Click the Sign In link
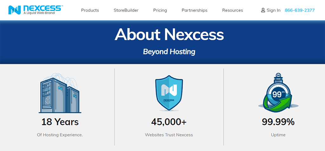This screenshot has height=151, width=325. [x=273, y=10]
